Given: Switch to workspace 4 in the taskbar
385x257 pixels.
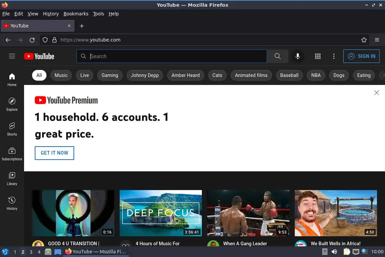Looking at the screenshot, I should (39, 252).
